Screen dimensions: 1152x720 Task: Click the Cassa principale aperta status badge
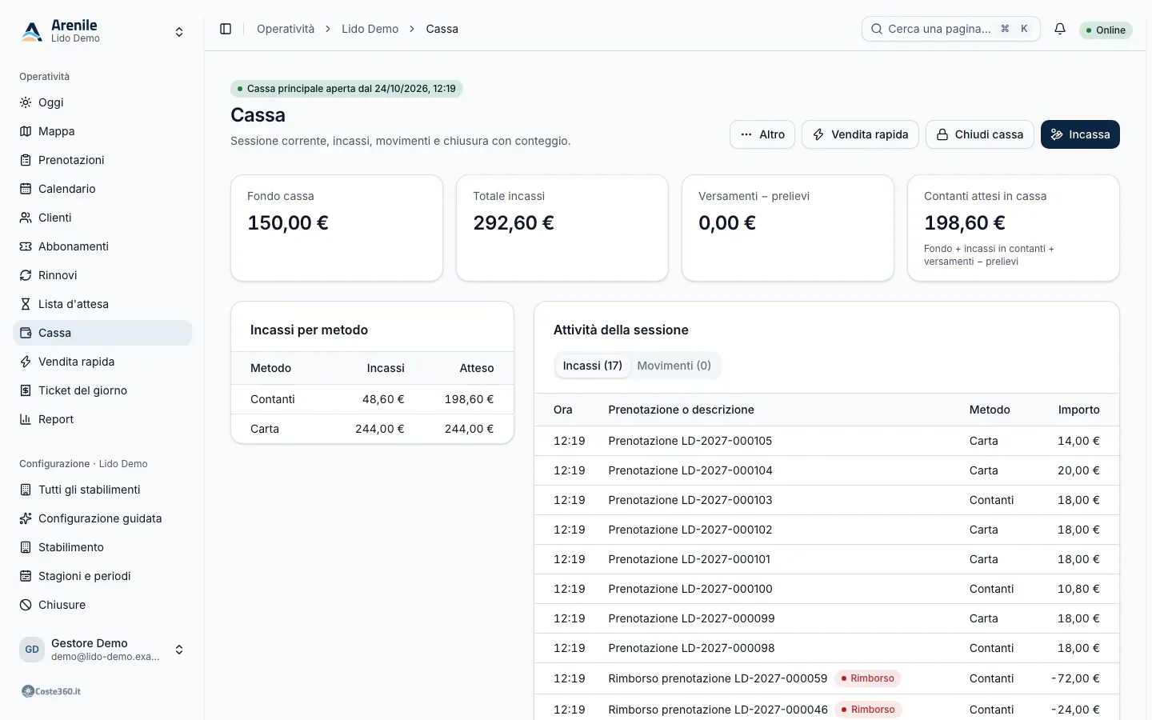pyautogui.click(x=346, y=89)
